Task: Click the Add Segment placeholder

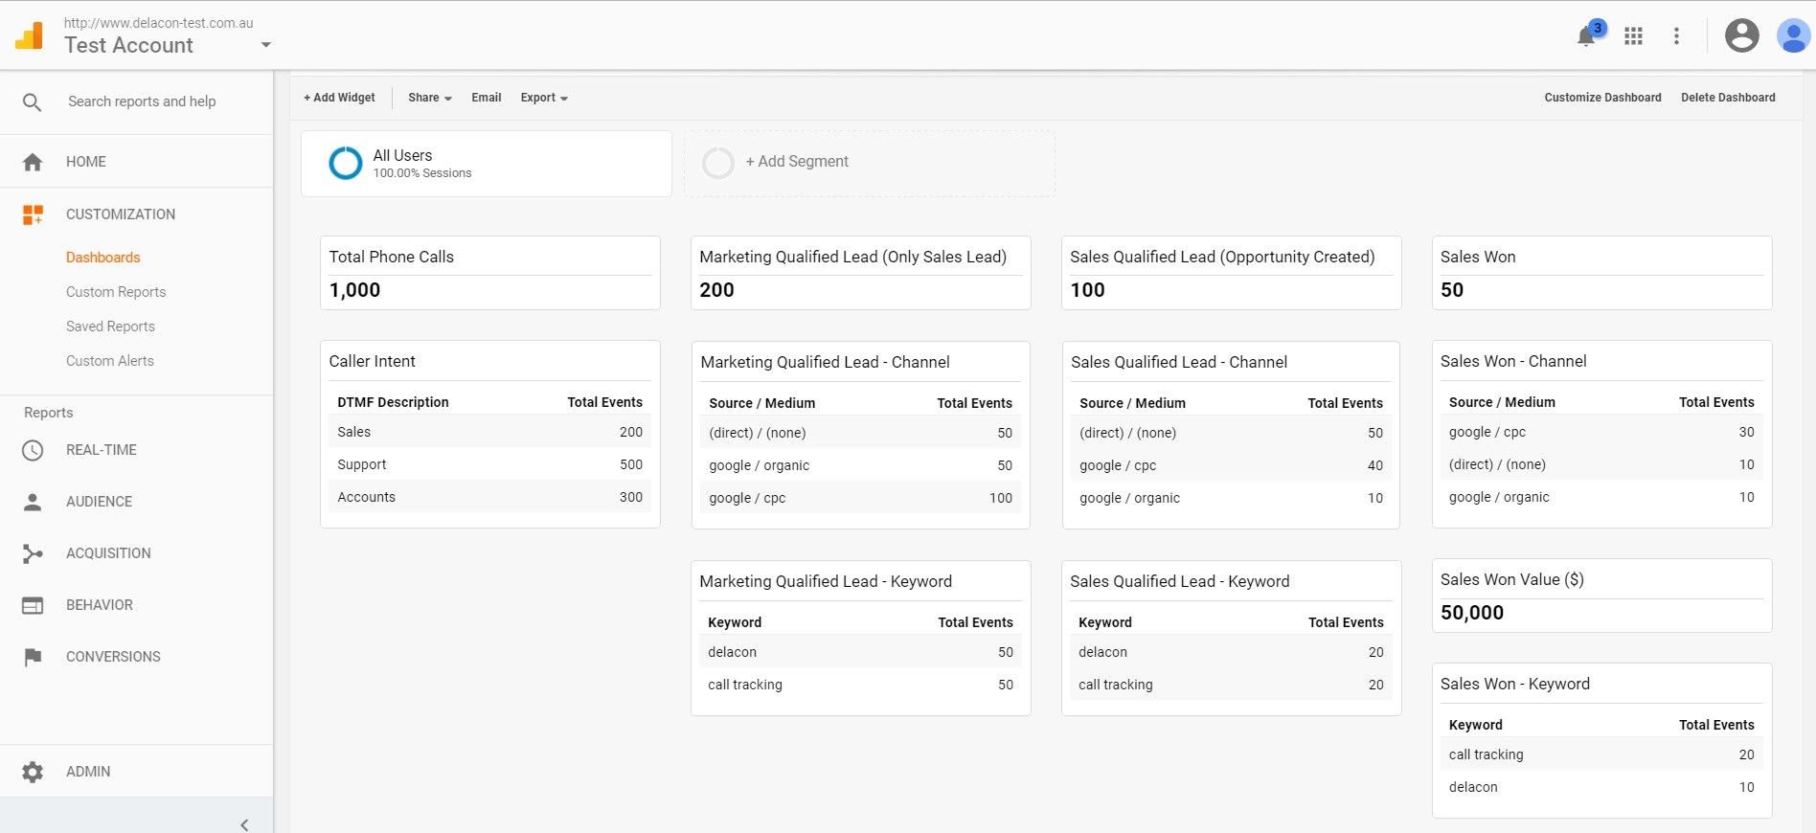Action: click(x=869, y=163)
